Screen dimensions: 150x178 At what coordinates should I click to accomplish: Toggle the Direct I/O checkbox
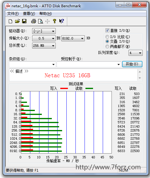107,30
